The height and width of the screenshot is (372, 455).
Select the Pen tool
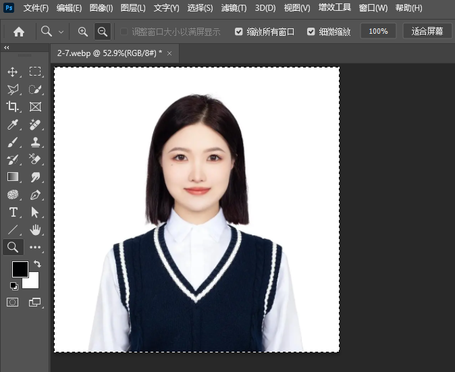pos(35,194)
